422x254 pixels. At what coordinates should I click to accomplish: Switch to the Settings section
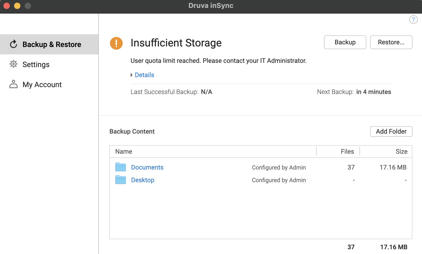point(36,64)
